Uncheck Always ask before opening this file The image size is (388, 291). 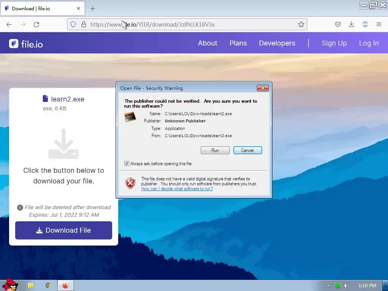tap(127, 164)
